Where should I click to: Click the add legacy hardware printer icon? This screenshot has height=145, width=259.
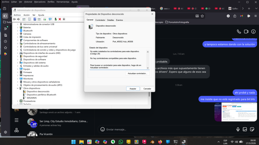[x=45, y=19]
